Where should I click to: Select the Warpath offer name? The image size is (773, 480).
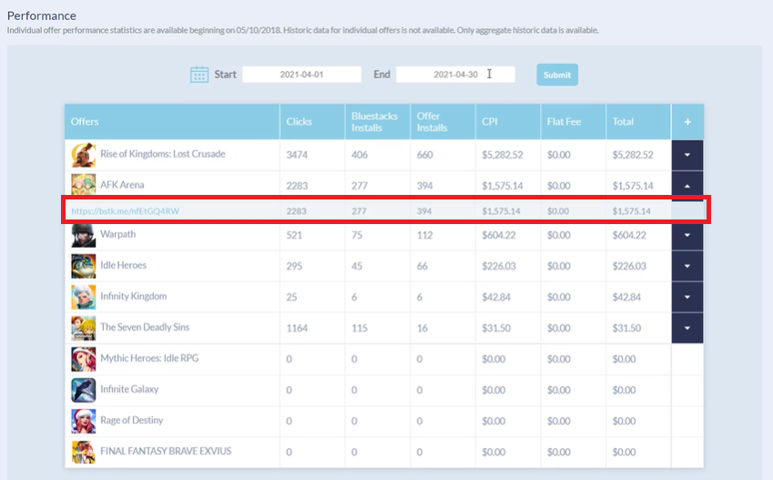coord(117,234)
